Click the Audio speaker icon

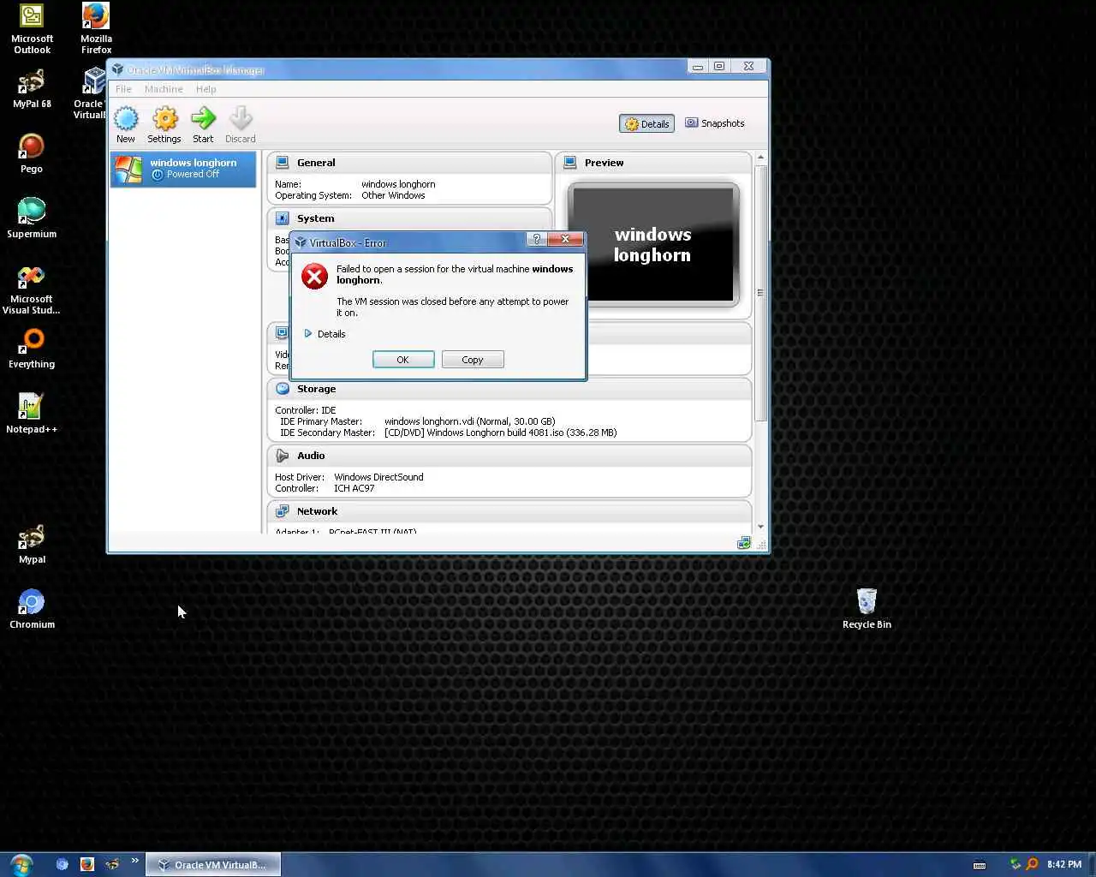coord(283,456)
